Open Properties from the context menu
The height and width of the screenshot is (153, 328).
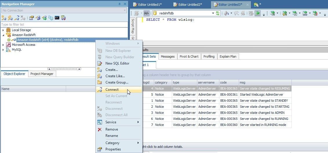pyautogui.click(x=119, y=149)
